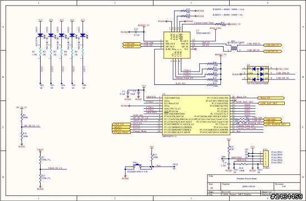Screen dimensions: 306x201
Task: Select capacitor C1 0.1uF
Action: coord(128,93)
